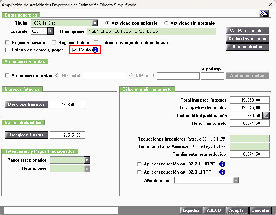The width and height of the screenshot is (276, 215).
Task: Click the Retenciones arrow button
Action: click(x=87, y=169)
